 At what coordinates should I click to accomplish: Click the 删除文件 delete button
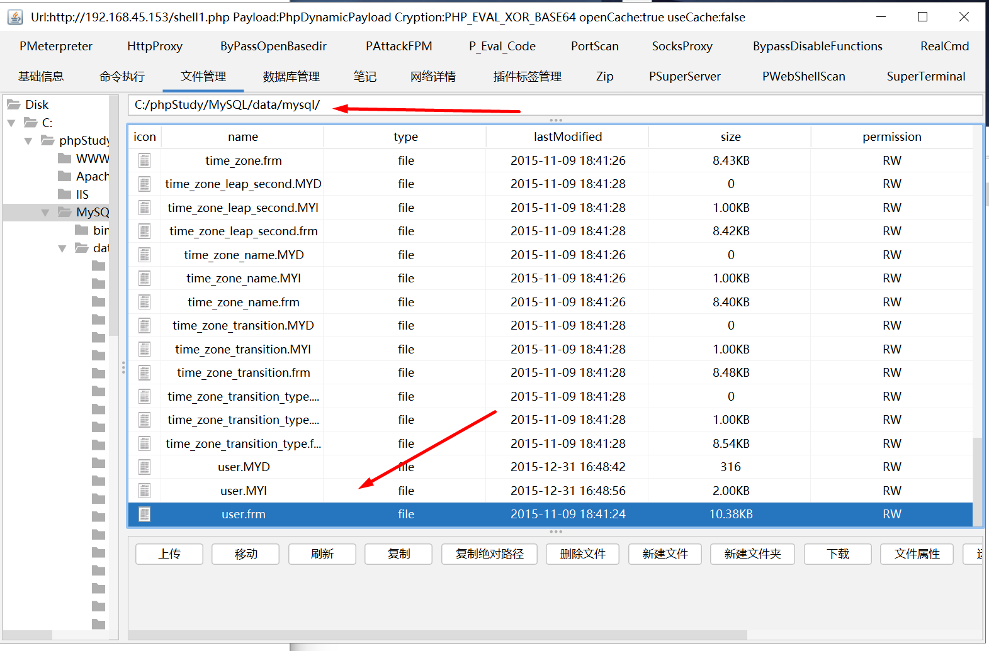[x=582, y=554]
